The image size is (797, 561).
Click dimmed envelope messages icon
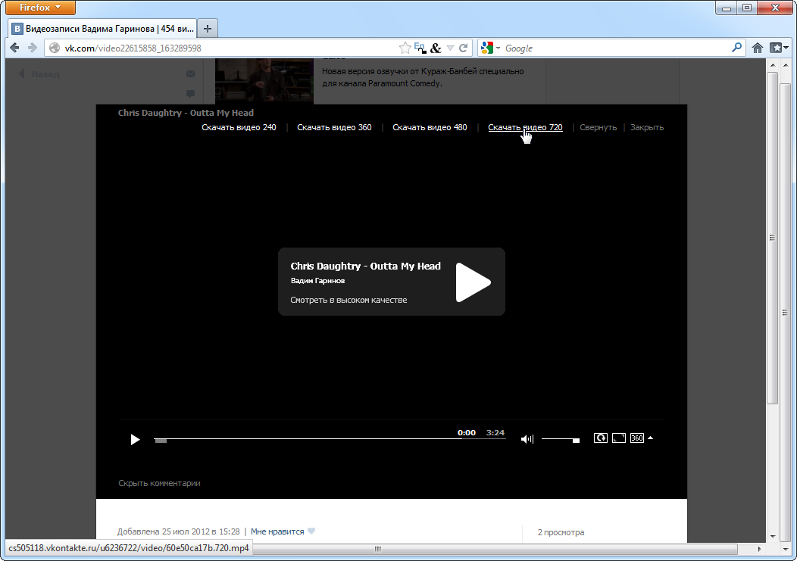point(191,74)
